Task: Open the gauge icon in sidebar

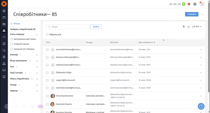Action: click(x=4, y=37)
